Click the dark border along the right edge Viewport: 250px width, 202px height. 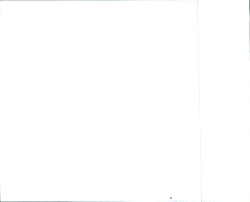pyautogui.click(x=250, y=101)
